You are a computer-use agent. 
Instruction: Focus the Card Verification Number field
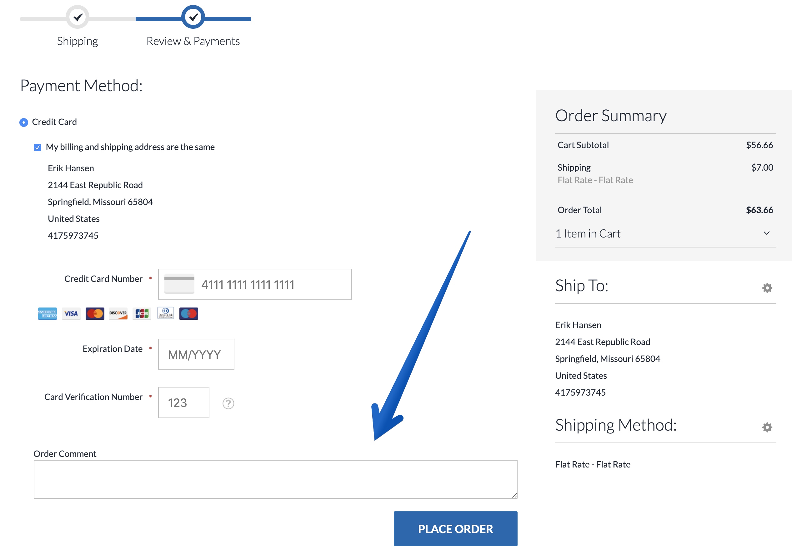pyautogui.click(x=183, y=402)
